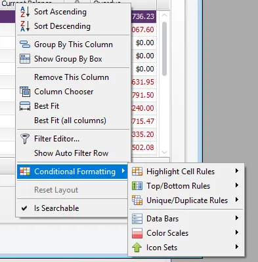This screenshot has height=262, width=258.
Task: Select the Best Fit menu entry
Action: [74, 106]
